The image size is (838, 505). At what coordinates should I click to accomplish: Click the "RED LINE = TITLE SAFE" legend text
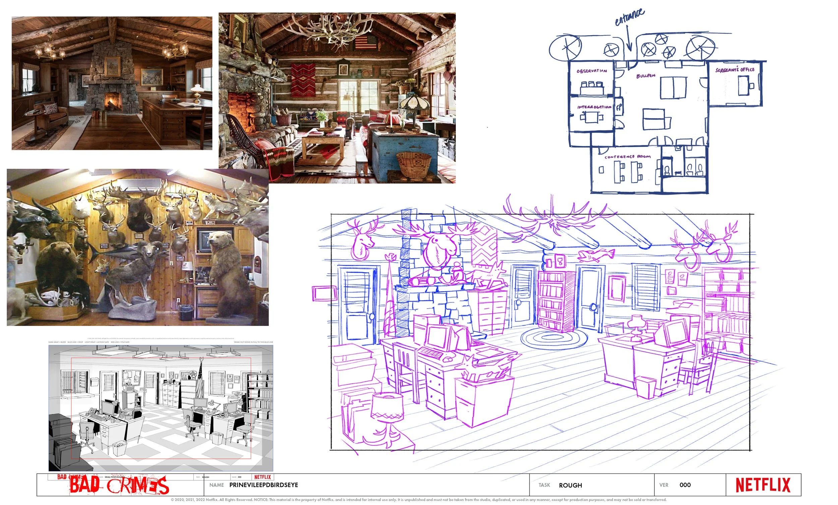[x=120, y=342]
